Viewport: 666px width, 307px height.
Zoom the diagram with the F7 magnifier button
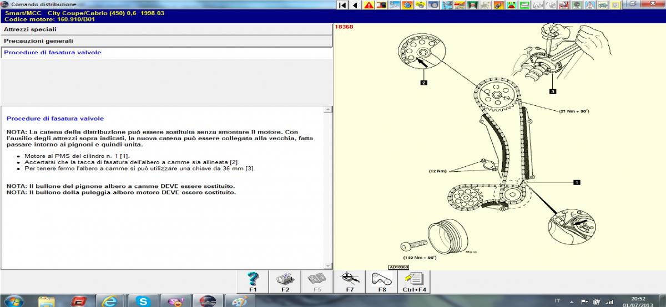click(x=350, y=281)
